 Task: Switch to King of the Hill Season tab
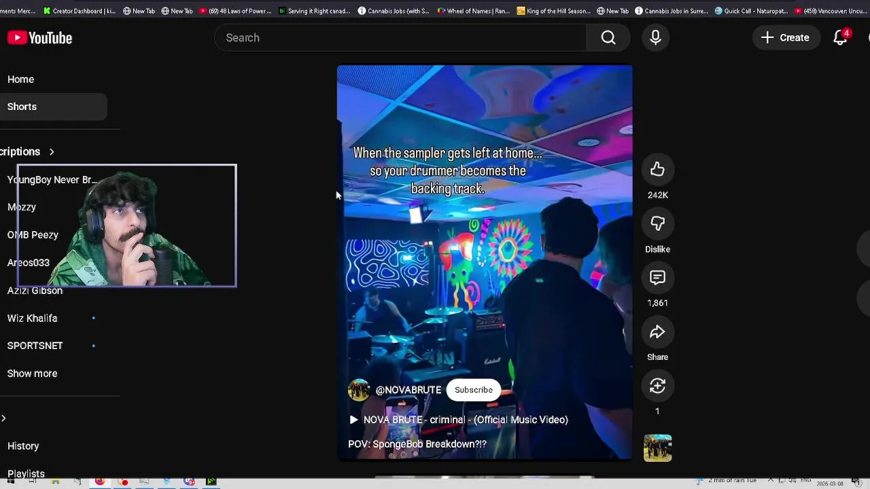554,11
